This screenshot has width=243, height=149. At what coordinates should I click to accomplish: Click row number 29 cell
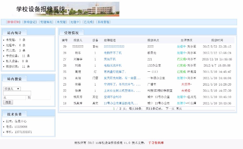(65, 47)
